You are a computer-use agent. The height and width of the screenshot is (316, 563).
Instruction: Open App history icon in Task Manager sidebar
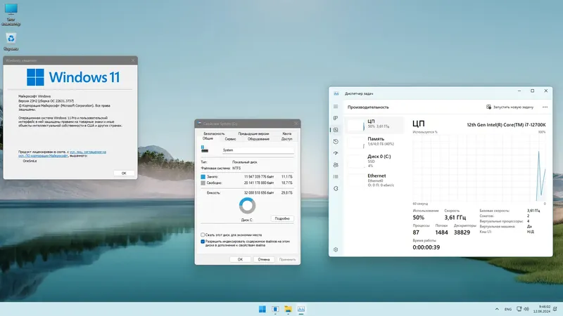coord(336,142)
